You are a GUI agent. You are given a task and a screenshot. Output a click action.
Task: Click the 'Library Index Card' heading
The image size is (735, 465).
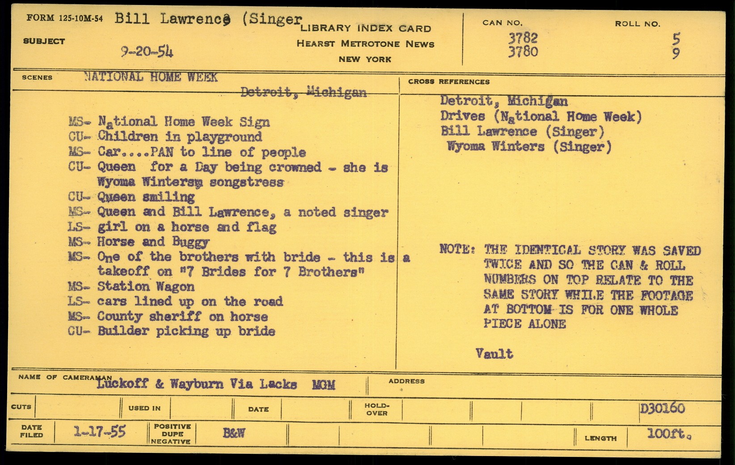tap(365, 29)
